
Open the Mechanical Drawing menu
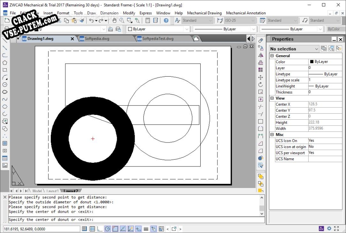[x=204, y=13]
